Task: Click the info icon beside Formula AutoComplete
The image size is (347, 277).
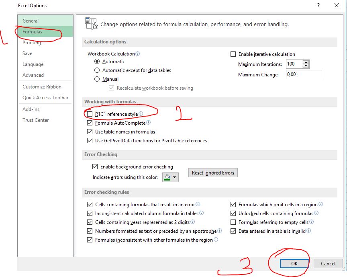Action: point(149,123)
